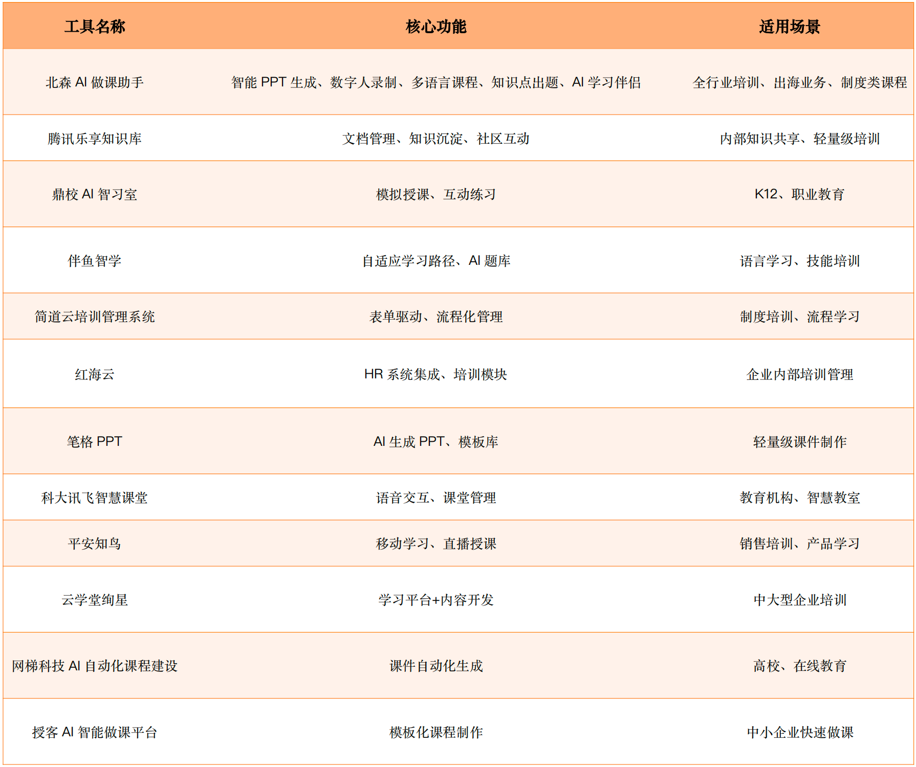Click 制度培训、流程学习 cell
Image resolution: width=916 pixels, height=767 pixels.
click(x=799, y=317)
